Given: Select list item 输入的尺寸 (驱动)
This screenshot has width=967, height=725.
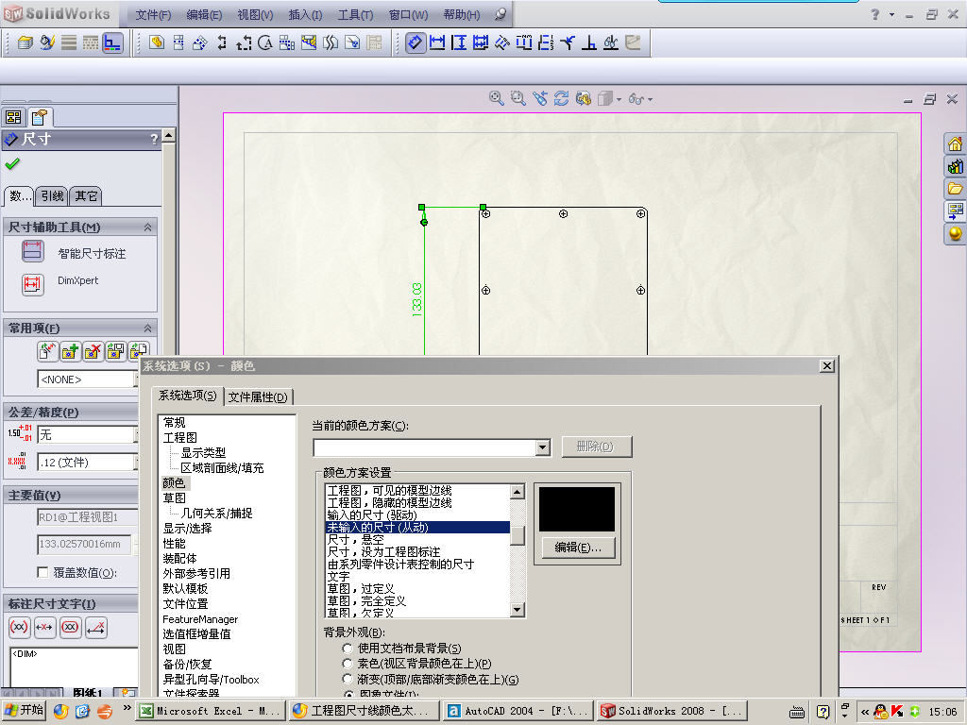Looking at the screenshot, I should [x=372, y=514].
